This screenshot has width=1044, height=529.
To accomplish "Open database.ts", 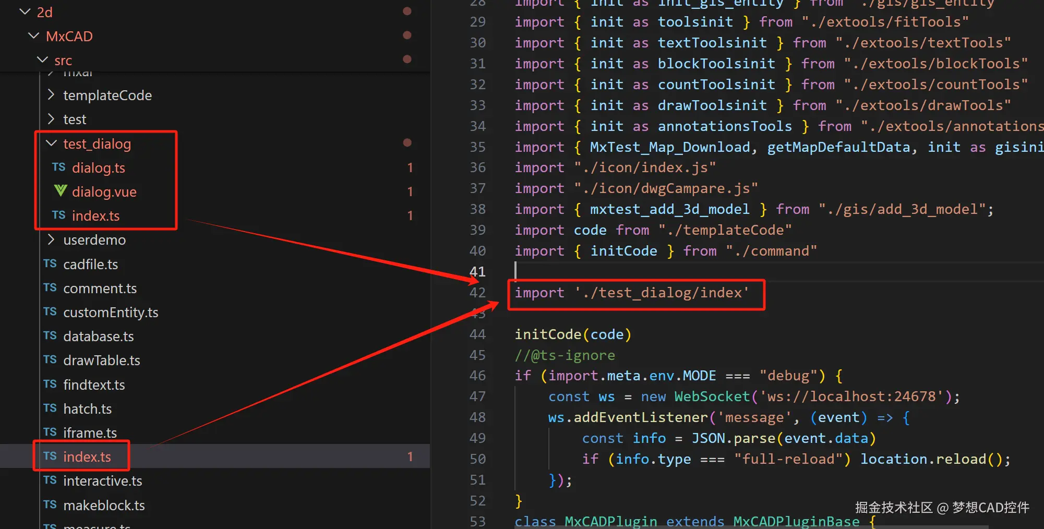I will point(98,336).
